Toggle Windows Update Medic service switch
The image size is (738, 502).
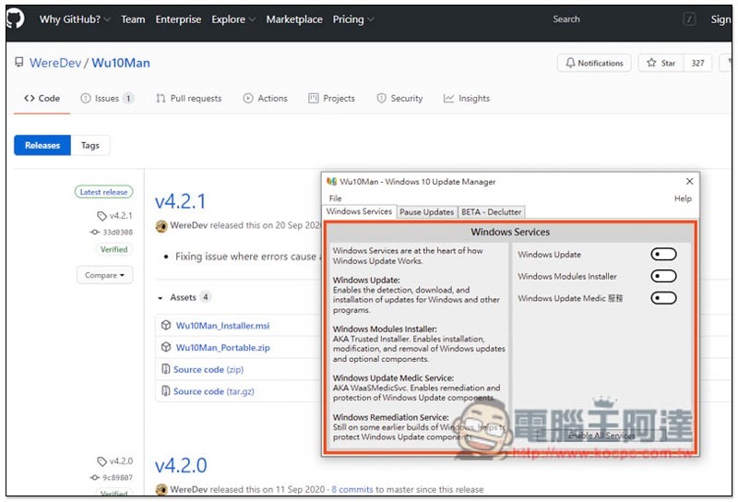coord(663,298)
